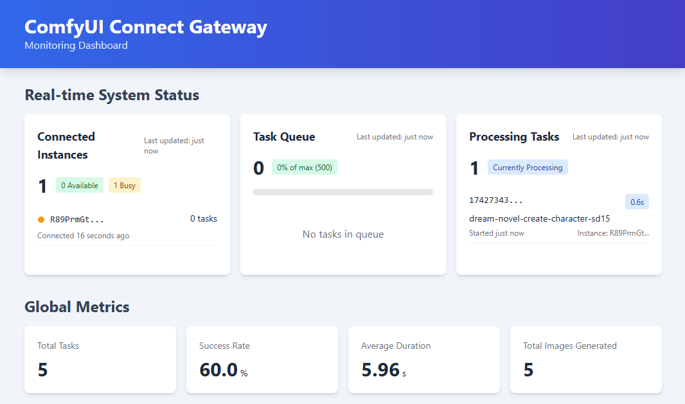Click the empty queue progress bar
685x404 pixels.
coord(342,191)
